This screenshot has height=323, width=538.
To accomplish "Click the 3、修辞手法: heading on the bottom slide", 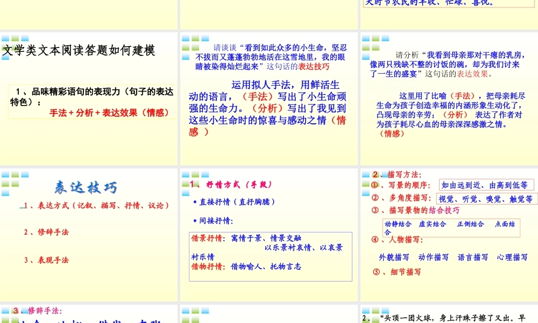I will point(37,311).
